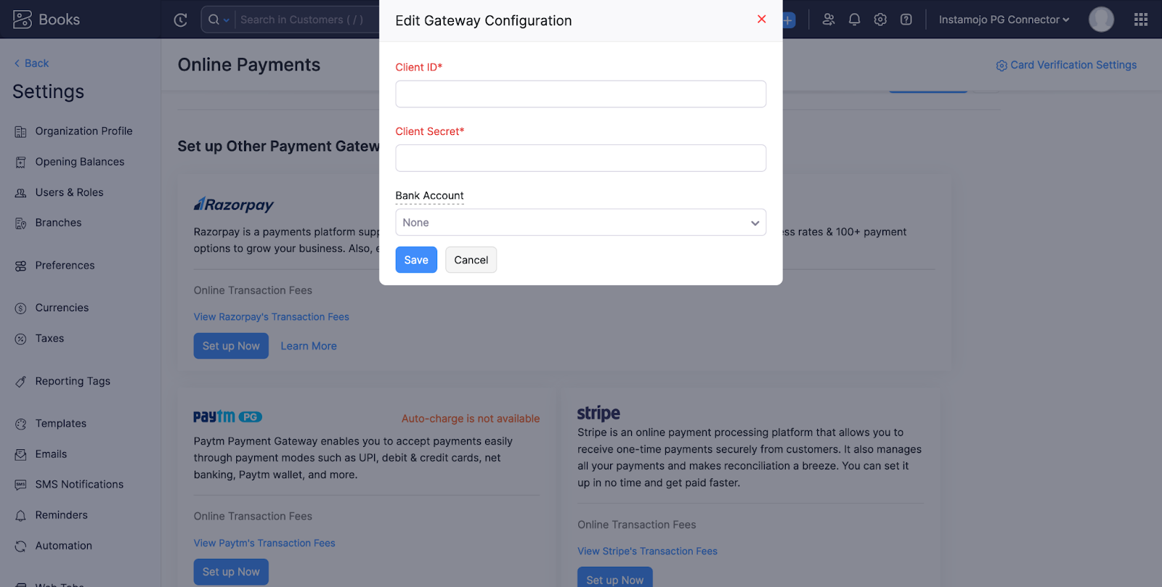Click the Save button in dialog

(x=416, y=260)
